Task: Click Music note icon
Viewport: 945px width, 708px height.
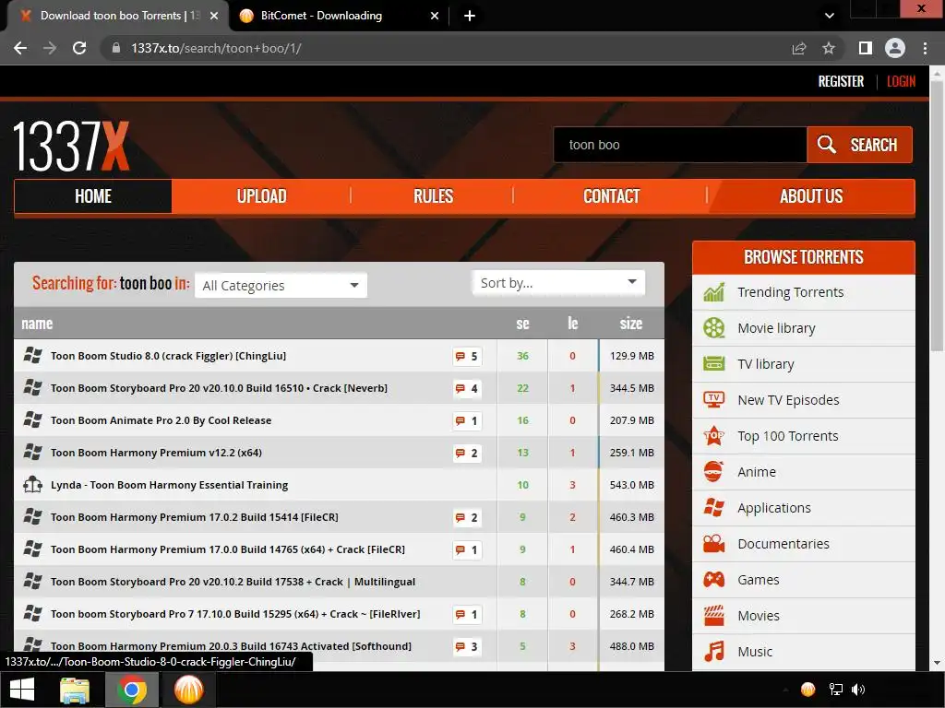Action: pos(714,652)
